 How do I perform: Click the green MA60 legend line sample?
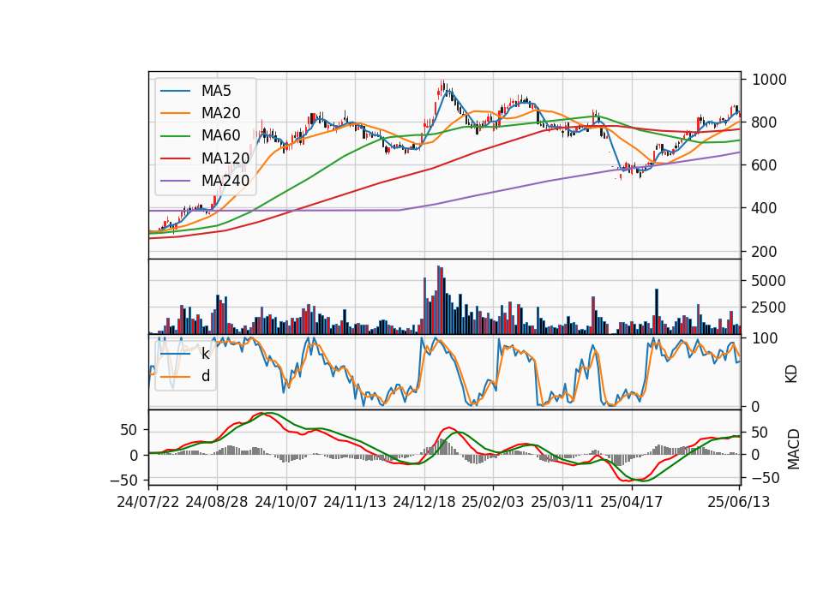pos(175,135)
